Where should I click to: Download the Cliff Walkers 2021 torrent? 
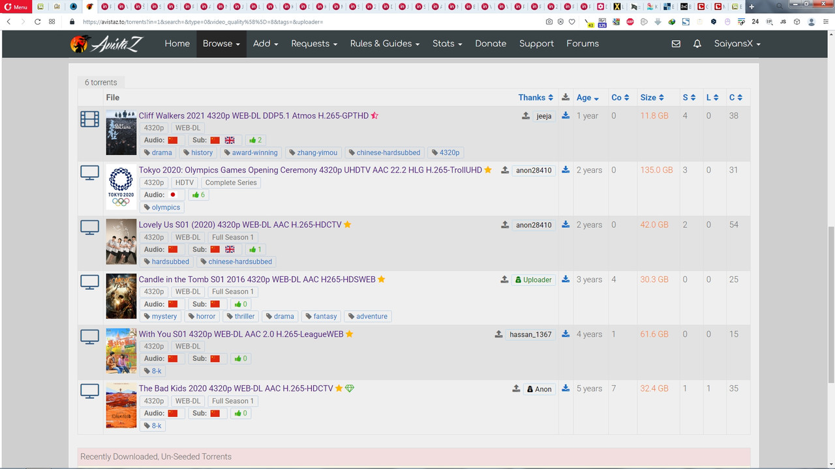coord(566,115)
